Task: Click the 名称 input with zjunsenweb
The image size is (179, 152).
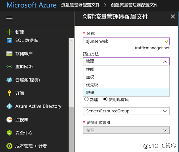Action: coord(126,41)
